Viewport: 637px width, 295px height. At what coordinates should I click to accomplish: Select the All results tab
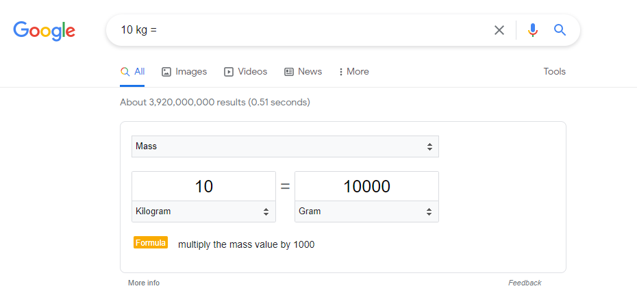(132, 71)
